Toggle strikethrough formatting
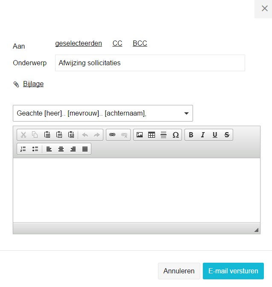This screenshot has width=272, height=287. pos(227,135)
